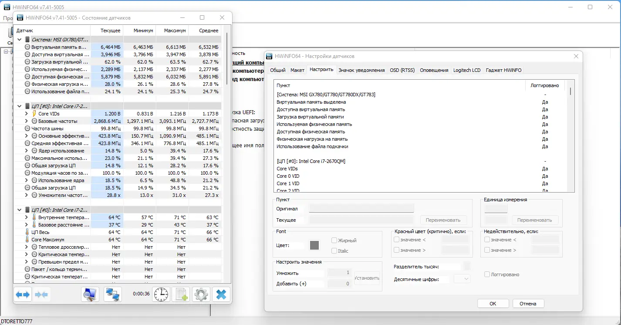Toggle the Italic font checkbox
This screenshot has width=621, height=325.
tap(334, 251)
